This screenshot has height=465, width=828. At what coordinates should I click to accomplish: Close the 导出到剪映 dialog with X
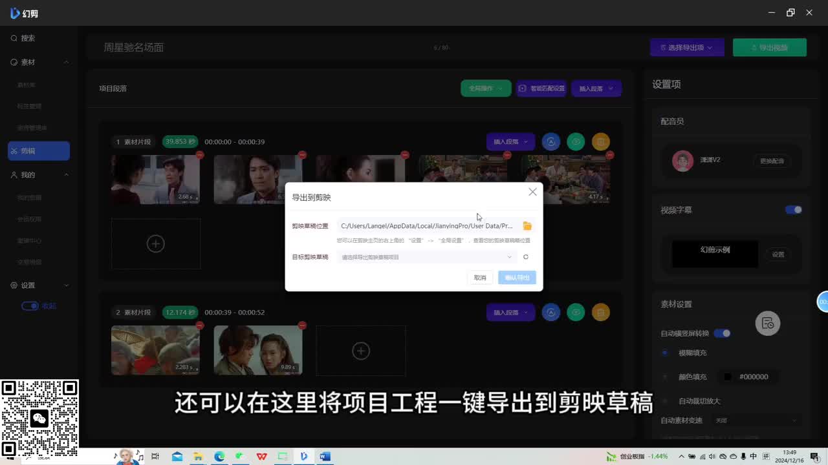(532, 192)
